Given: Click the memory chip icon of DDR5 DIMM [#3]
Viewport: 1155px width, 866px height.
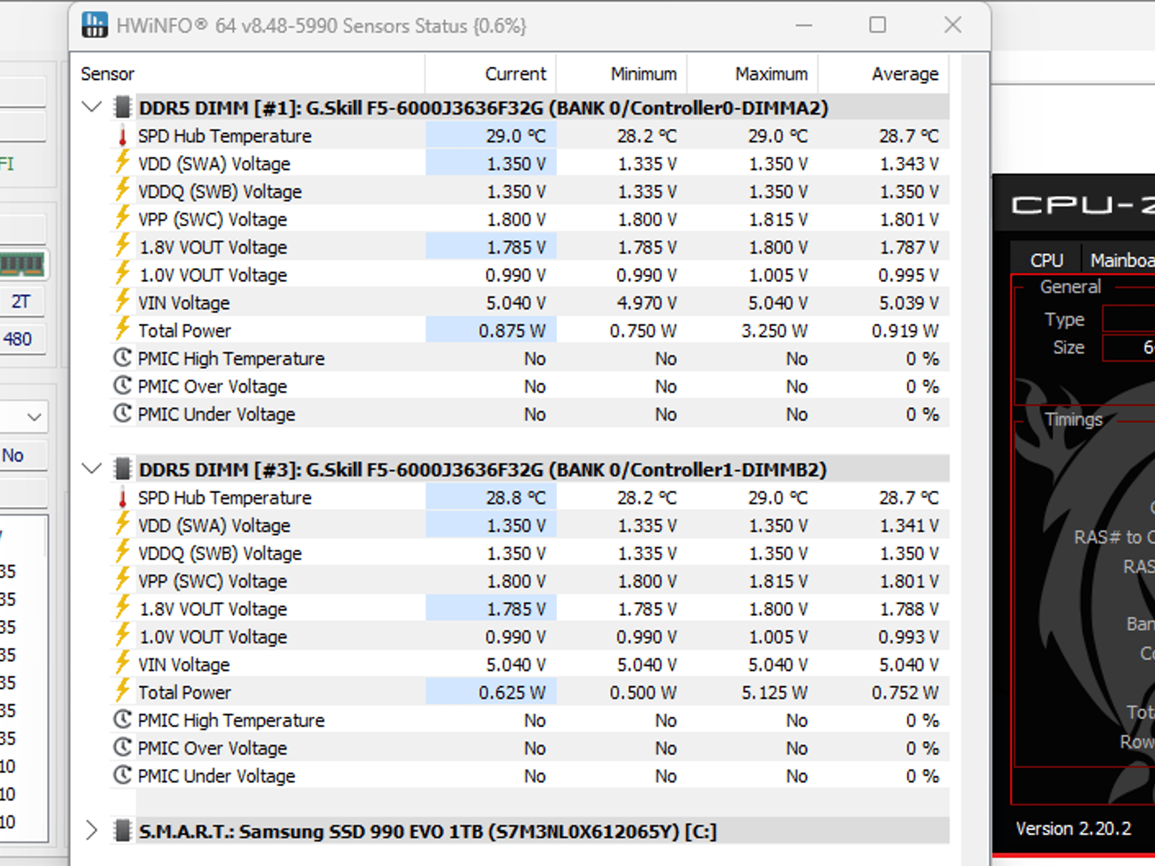Looking at the screenshot, I should coord(121,469).
